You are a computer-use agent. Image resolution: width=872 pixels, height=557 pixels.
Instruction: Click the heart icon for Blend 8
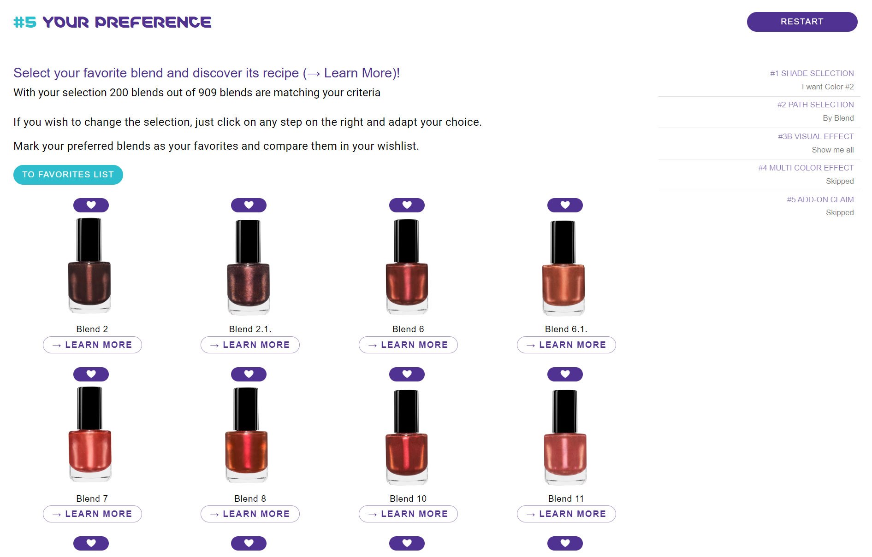[249, 374]
